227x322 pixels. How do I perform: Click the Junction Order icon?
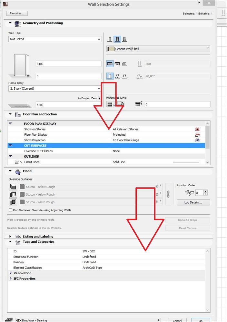click(x=189, y=193)
